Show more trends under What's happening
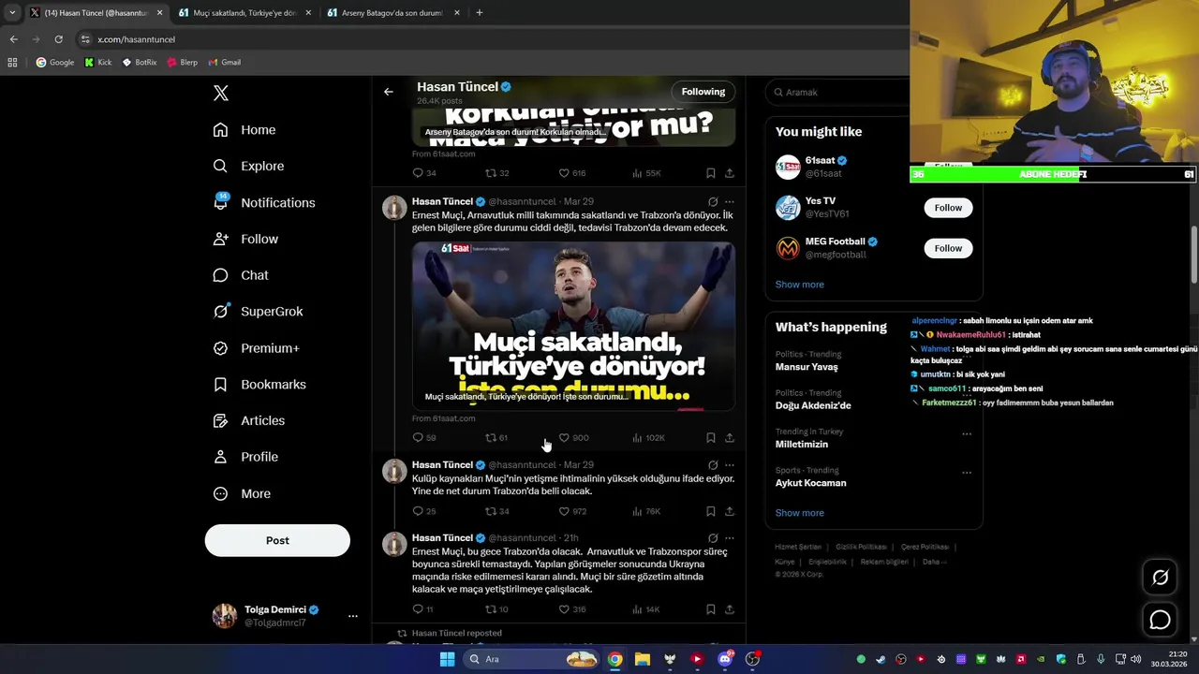The height and width of the screenshot is (674, 1199). (x=799, y=513)
